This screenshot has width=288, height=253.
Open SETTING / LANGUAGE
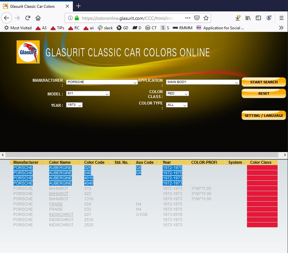pyautogui.click(x=264, y=116)
